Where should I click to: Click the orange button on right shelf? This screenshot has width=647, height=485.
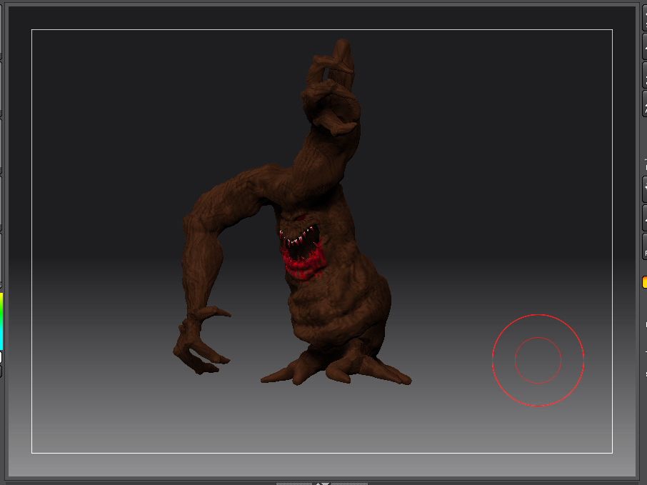tap(645, 282)
